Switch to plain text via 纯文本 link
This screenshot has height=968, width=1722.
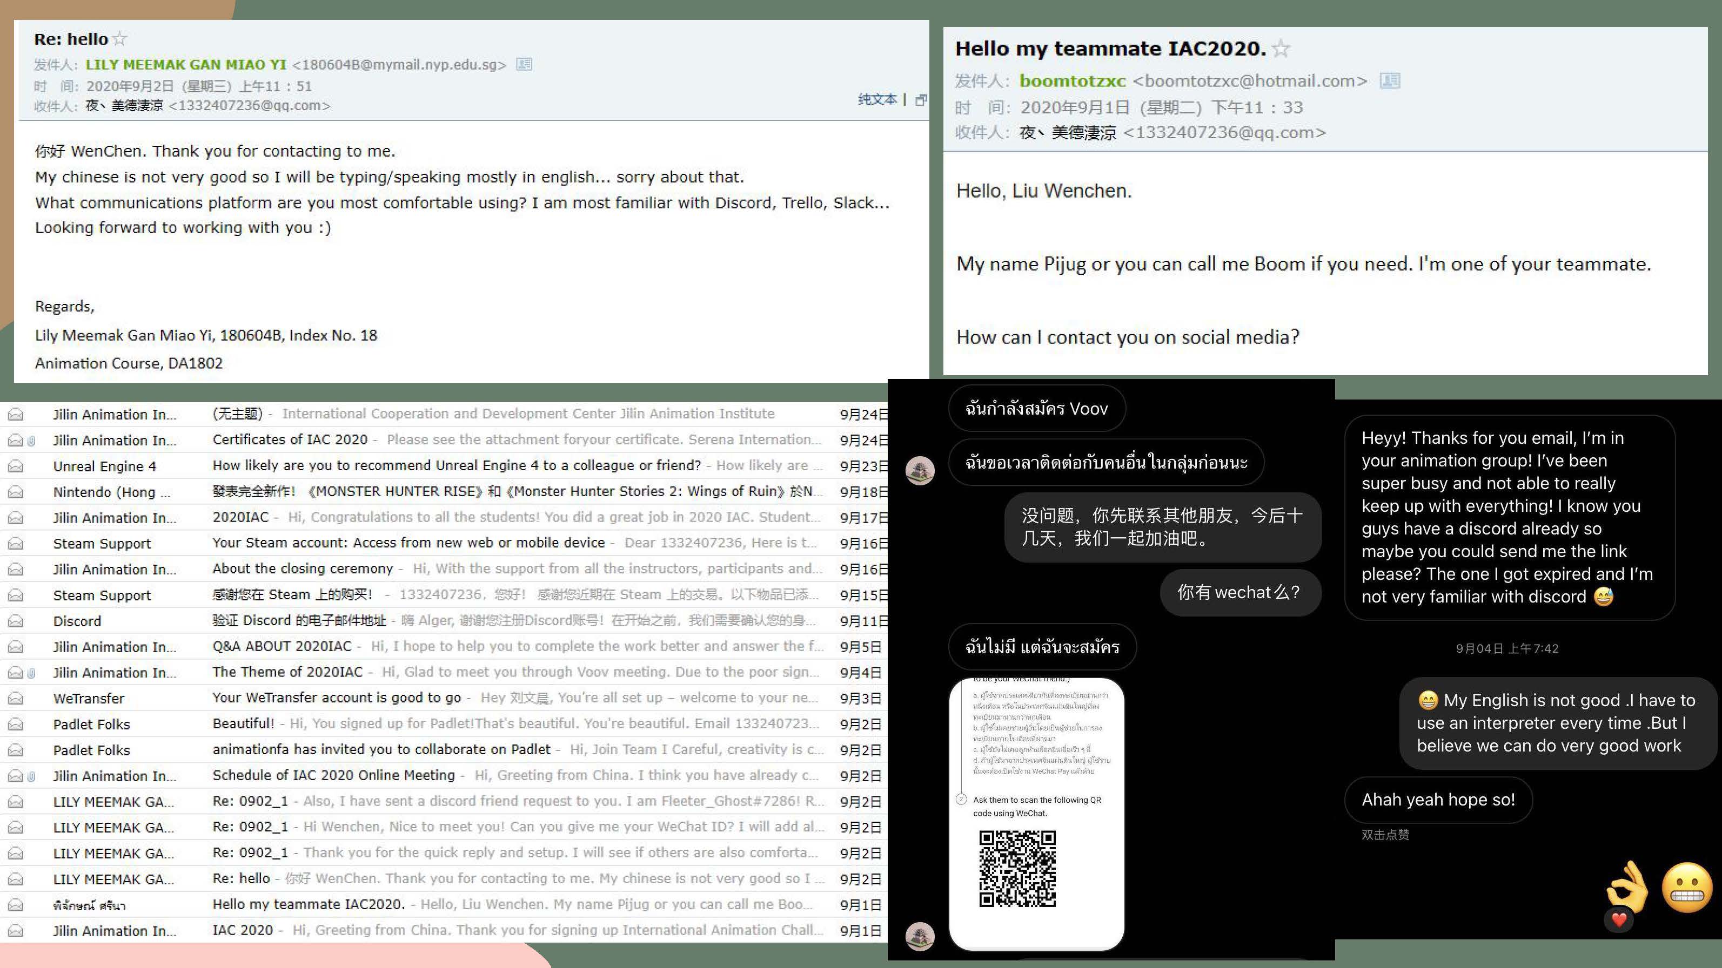pyautogui.click(x=877, y=99)
